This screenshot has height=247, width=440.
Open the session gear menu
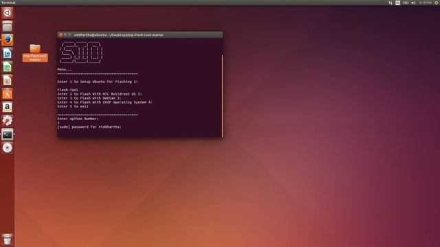437,3
